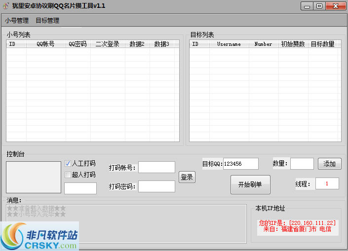
Task: Select the 目标QQ field containing 123456
Action: (240, 164)
